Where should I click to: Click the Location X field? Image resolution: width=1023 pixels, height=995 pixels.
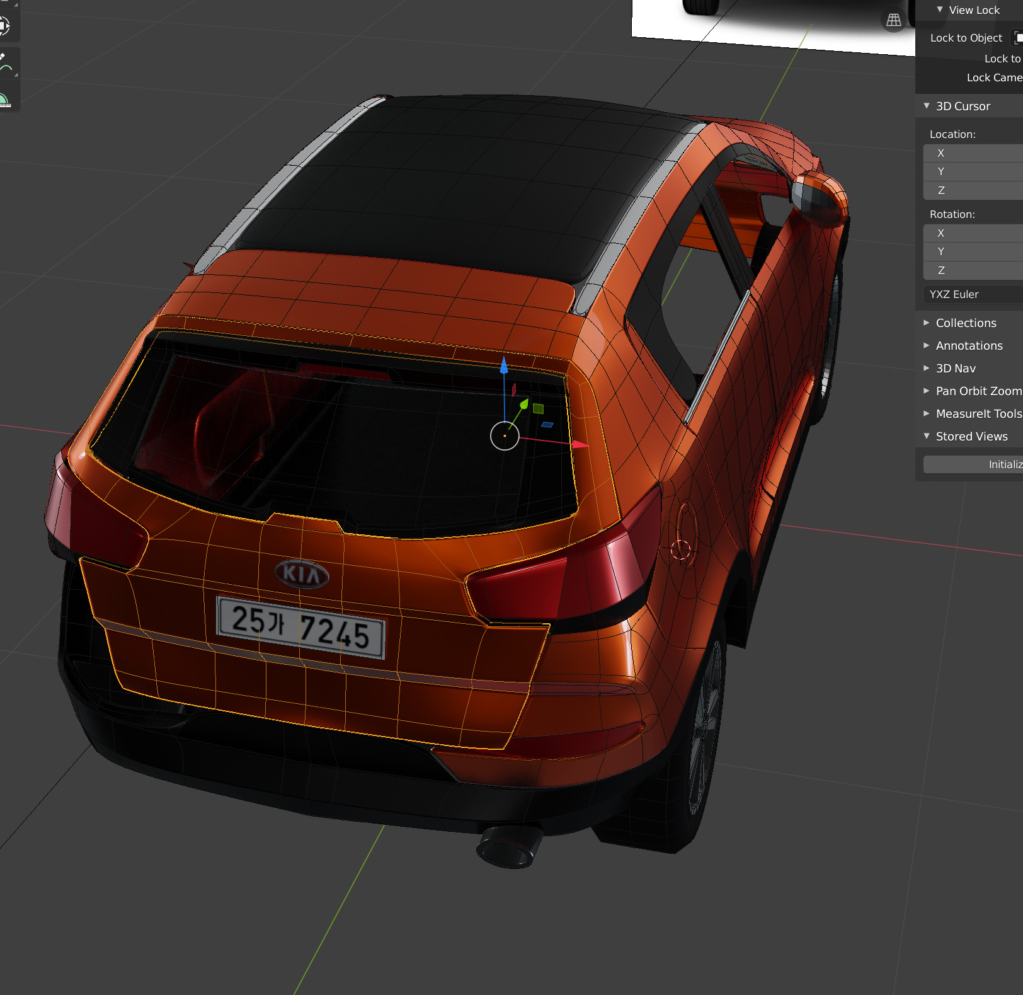[x=973, y=153]
